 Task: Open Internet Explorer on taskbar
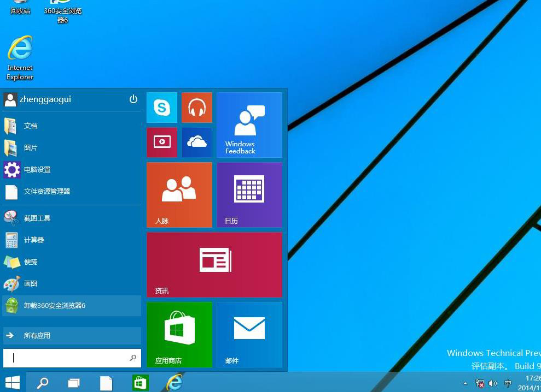[174, 383]
